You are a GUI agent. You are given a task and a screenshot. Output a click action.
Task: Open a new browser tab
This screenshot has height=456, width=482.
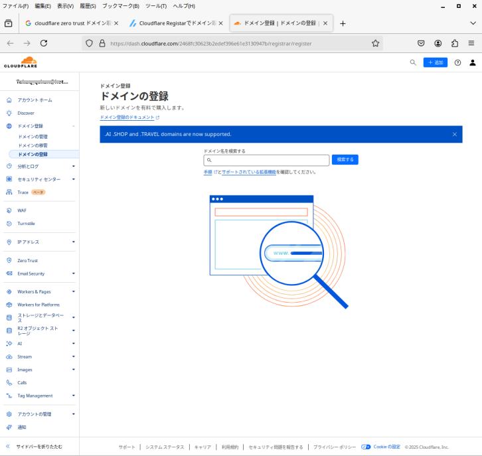click(x=343, y=23)
